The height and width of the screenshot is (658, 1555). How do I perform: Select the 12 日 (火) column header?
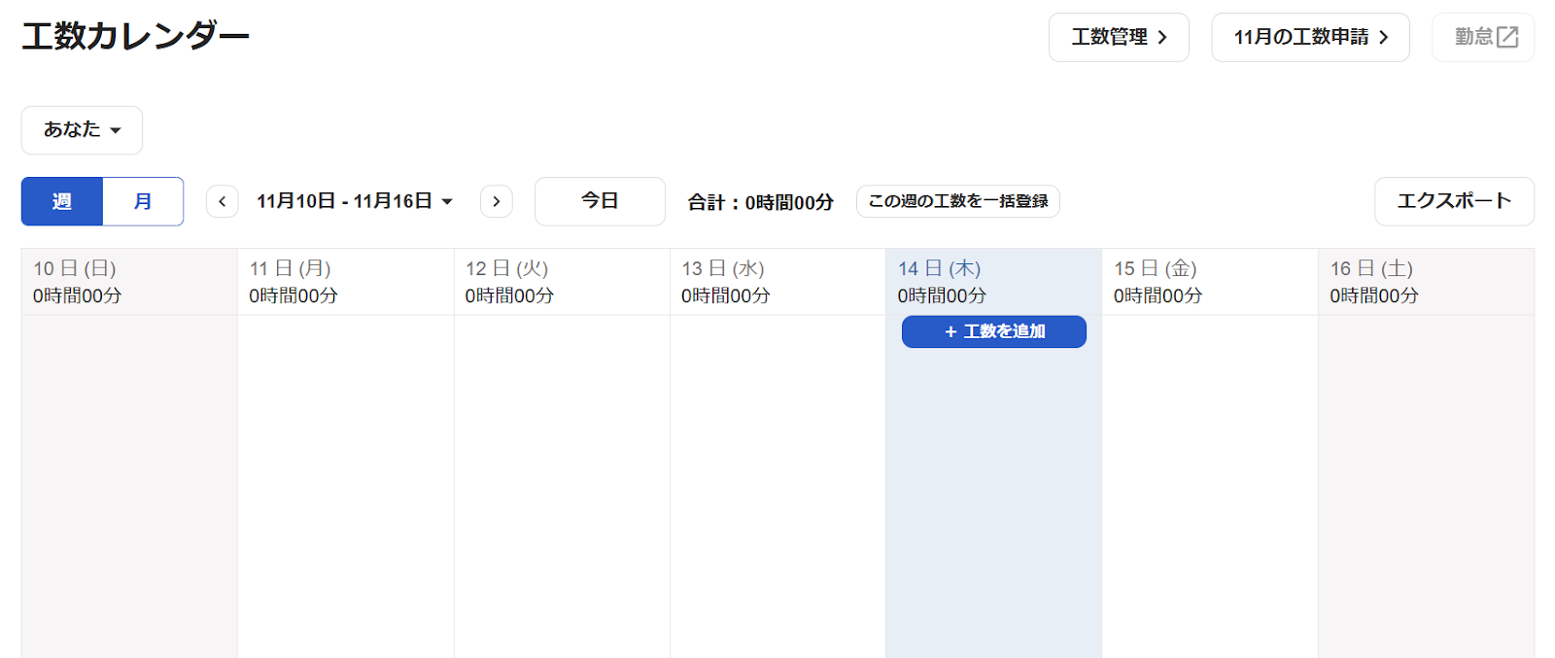[562, 282]
